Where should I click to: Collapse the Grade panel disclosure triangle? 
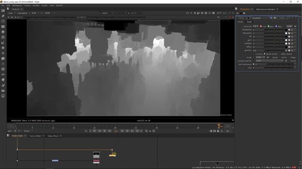[237, 18]
